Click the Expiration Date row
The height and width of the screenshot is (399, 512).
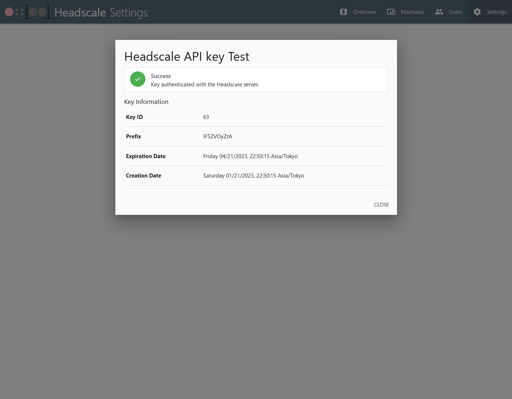tap(256, 156)
